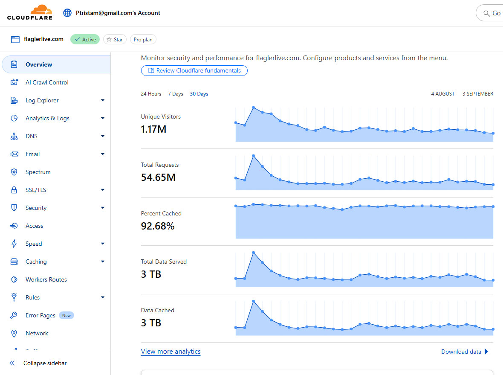
Task: Click the Network location pin icon
Action: (x=14, y=333)
